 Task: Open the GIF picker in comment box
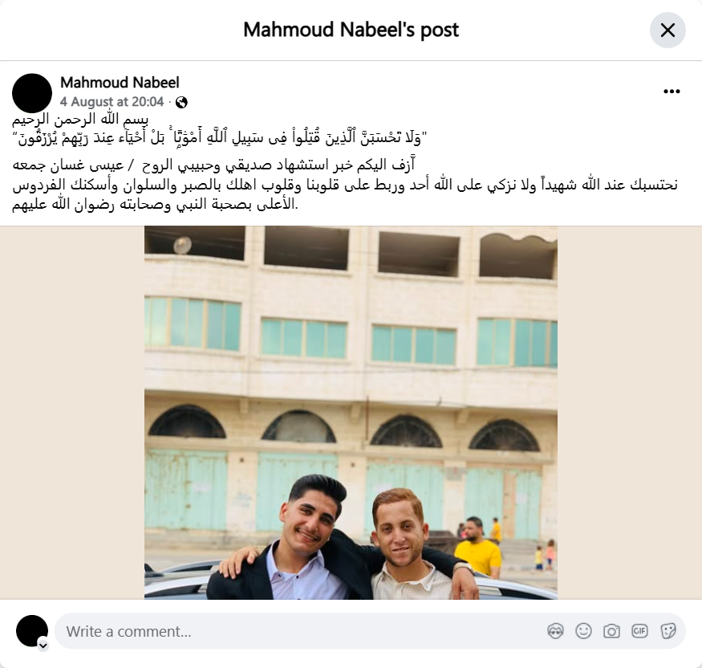pyautogui.click(x=639, y=631)
